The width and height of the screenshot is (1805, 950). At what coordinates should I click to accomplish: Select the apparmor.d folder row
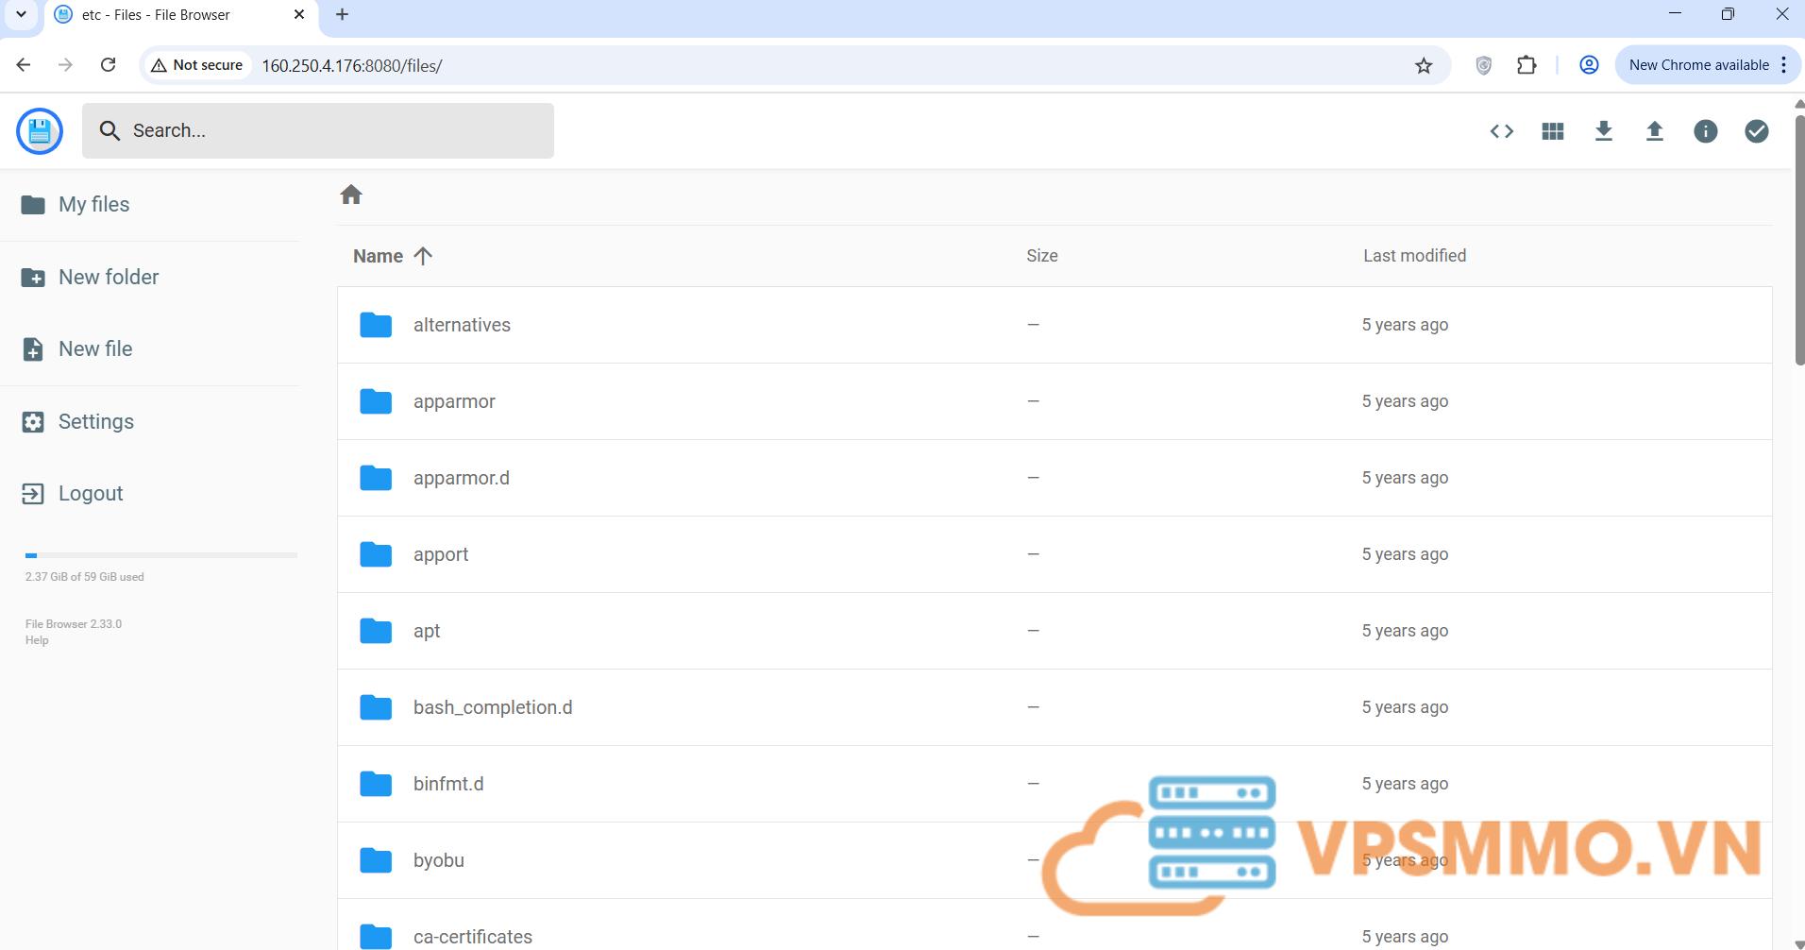461,478
